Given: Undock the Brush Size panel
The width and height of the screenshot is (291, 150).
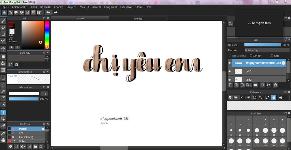Looking at the screenshot, I should [x=286, y=113].
